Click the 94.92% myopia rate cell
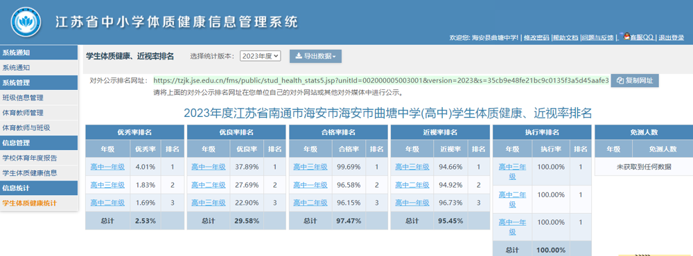 (x=451, y=185)
